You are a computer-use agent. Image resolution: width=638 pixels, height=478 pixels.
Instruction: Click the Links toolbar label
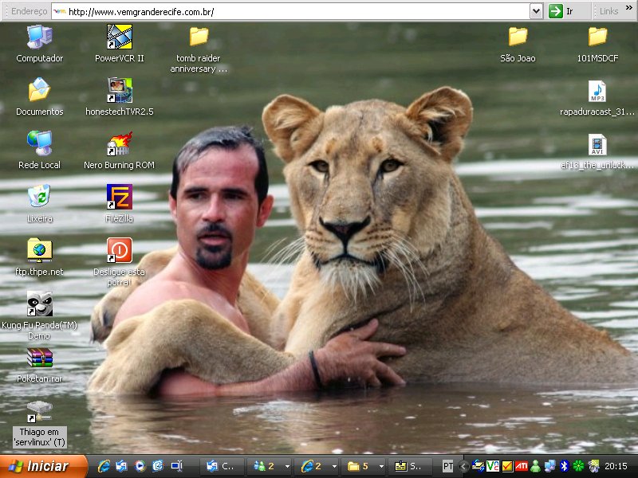608,11
